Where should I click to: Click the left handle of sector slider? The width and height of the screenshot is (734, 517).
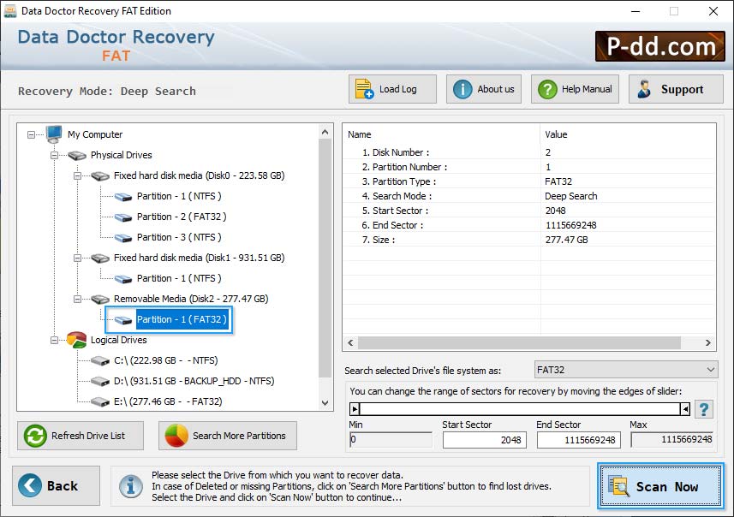point(355,409)
